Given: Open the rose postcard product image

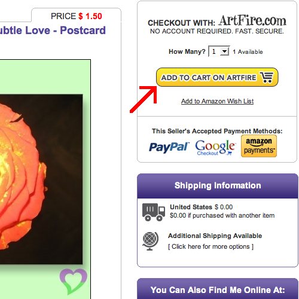Looking at the screenshot, I should [x=41, y=179].
